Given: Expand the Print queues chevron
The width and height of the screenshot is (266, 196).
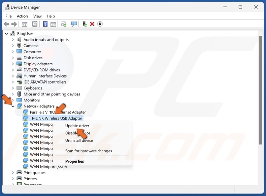Looking at the screenshot, I should (13, 172).
